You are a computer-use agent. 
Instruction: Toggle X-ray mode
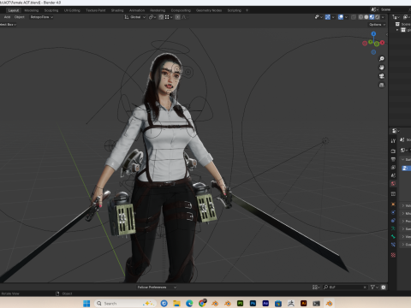coord(354,17)
